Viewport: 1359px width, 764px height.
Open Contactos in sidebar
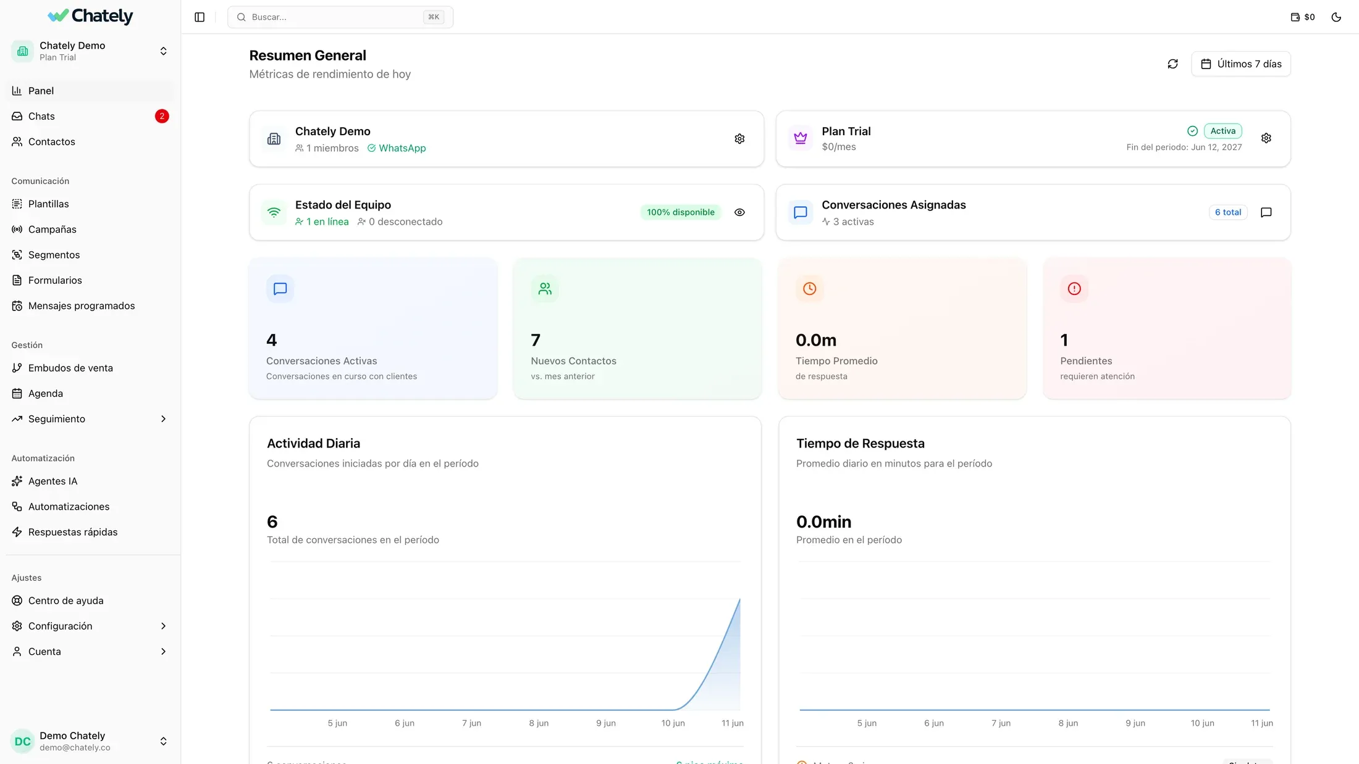90,142
